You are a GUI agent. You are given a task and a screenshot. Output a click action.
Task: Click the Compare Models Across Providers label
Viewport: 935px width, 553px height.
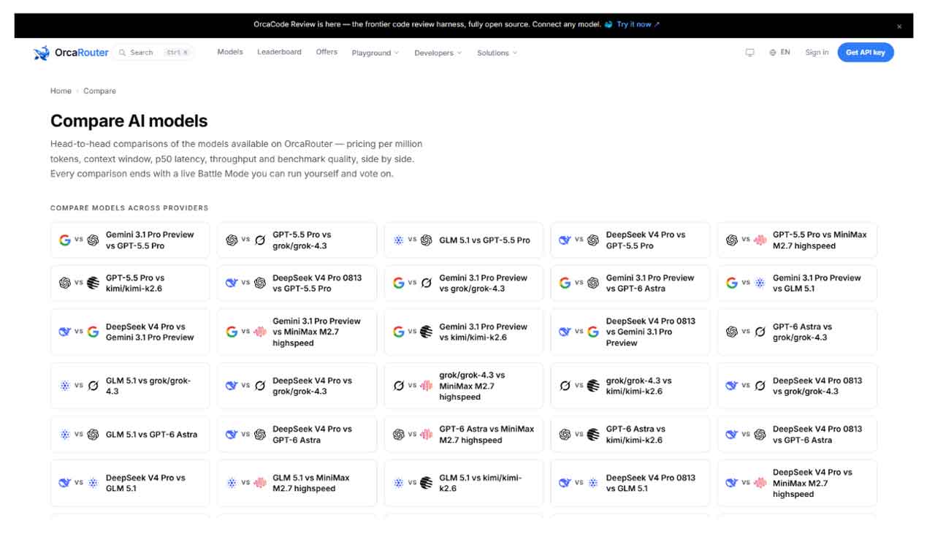[129, 208]
